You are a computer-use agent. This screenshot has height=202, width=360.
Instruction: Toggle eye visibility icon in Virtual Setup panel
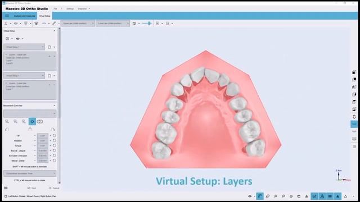[17, 39]
